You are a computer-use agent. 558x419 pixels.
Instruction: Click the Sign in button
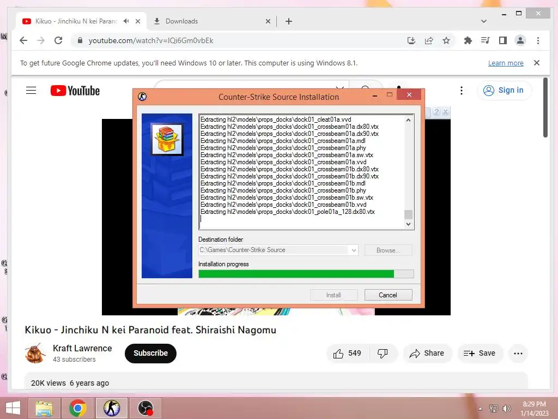pos(505,91)
